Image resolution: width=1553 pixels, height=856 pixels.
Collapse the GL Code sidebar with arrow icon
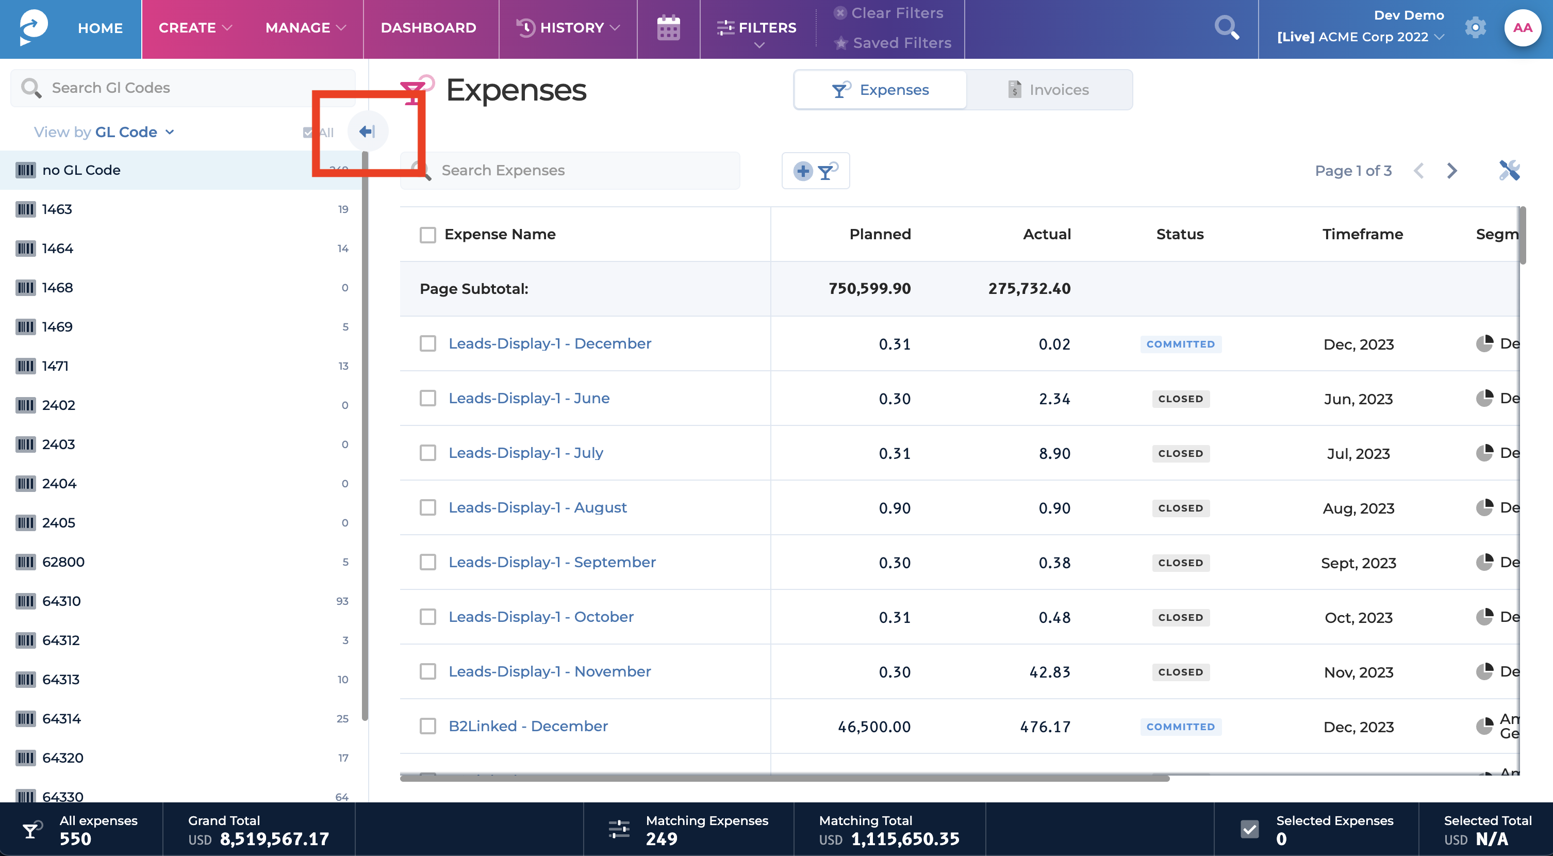[368, 131]
